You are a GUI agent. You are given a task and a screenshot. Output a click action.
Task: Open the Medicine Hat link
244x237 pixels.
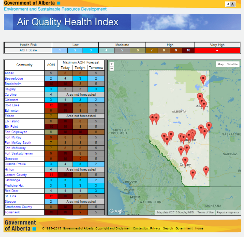point(14,186)
